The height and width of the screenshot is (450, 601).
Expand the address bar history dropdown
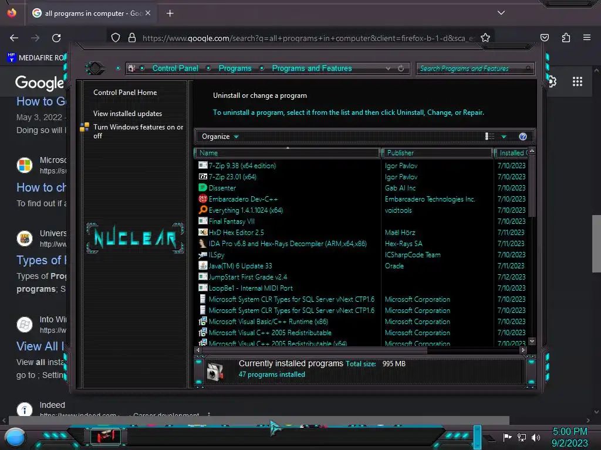click(x=389, y=68)
